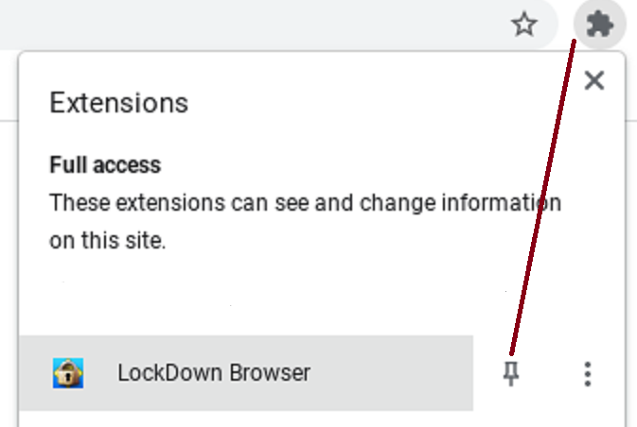The height and width of the screenshot is (427, 637).
Task: Click the LockDown Browser padlock icon
Action: (68, 373)
